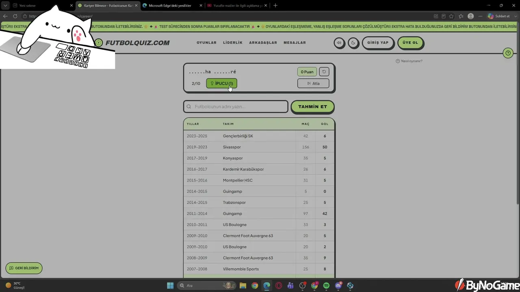The height and width of the screenshot is (292, 520).
Task: Click the Sivasspor team row
Action: pyautogui.click(x=259, y=147)
